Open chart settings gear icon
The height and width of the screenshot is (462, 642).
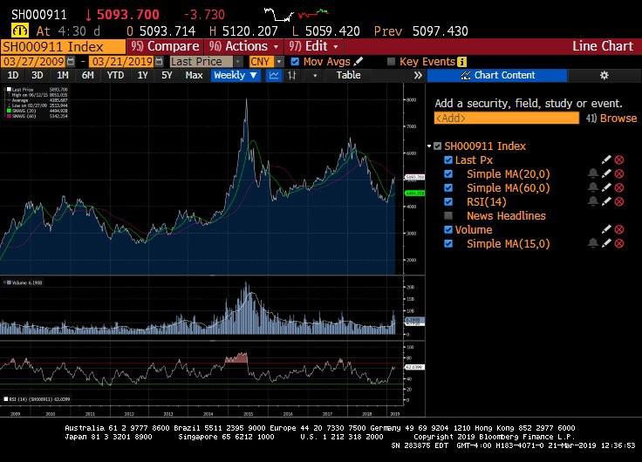pyautogui.click(x=604, y=76)
